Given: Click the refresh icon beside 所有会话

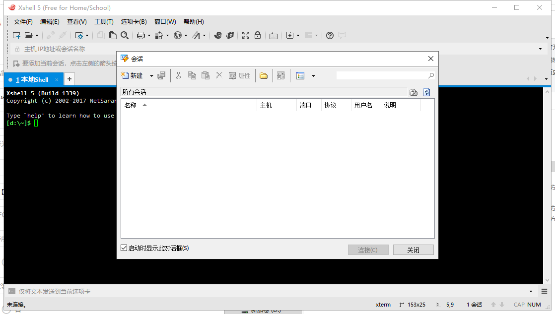Looking at the screenshot, I should pos(427,92).
